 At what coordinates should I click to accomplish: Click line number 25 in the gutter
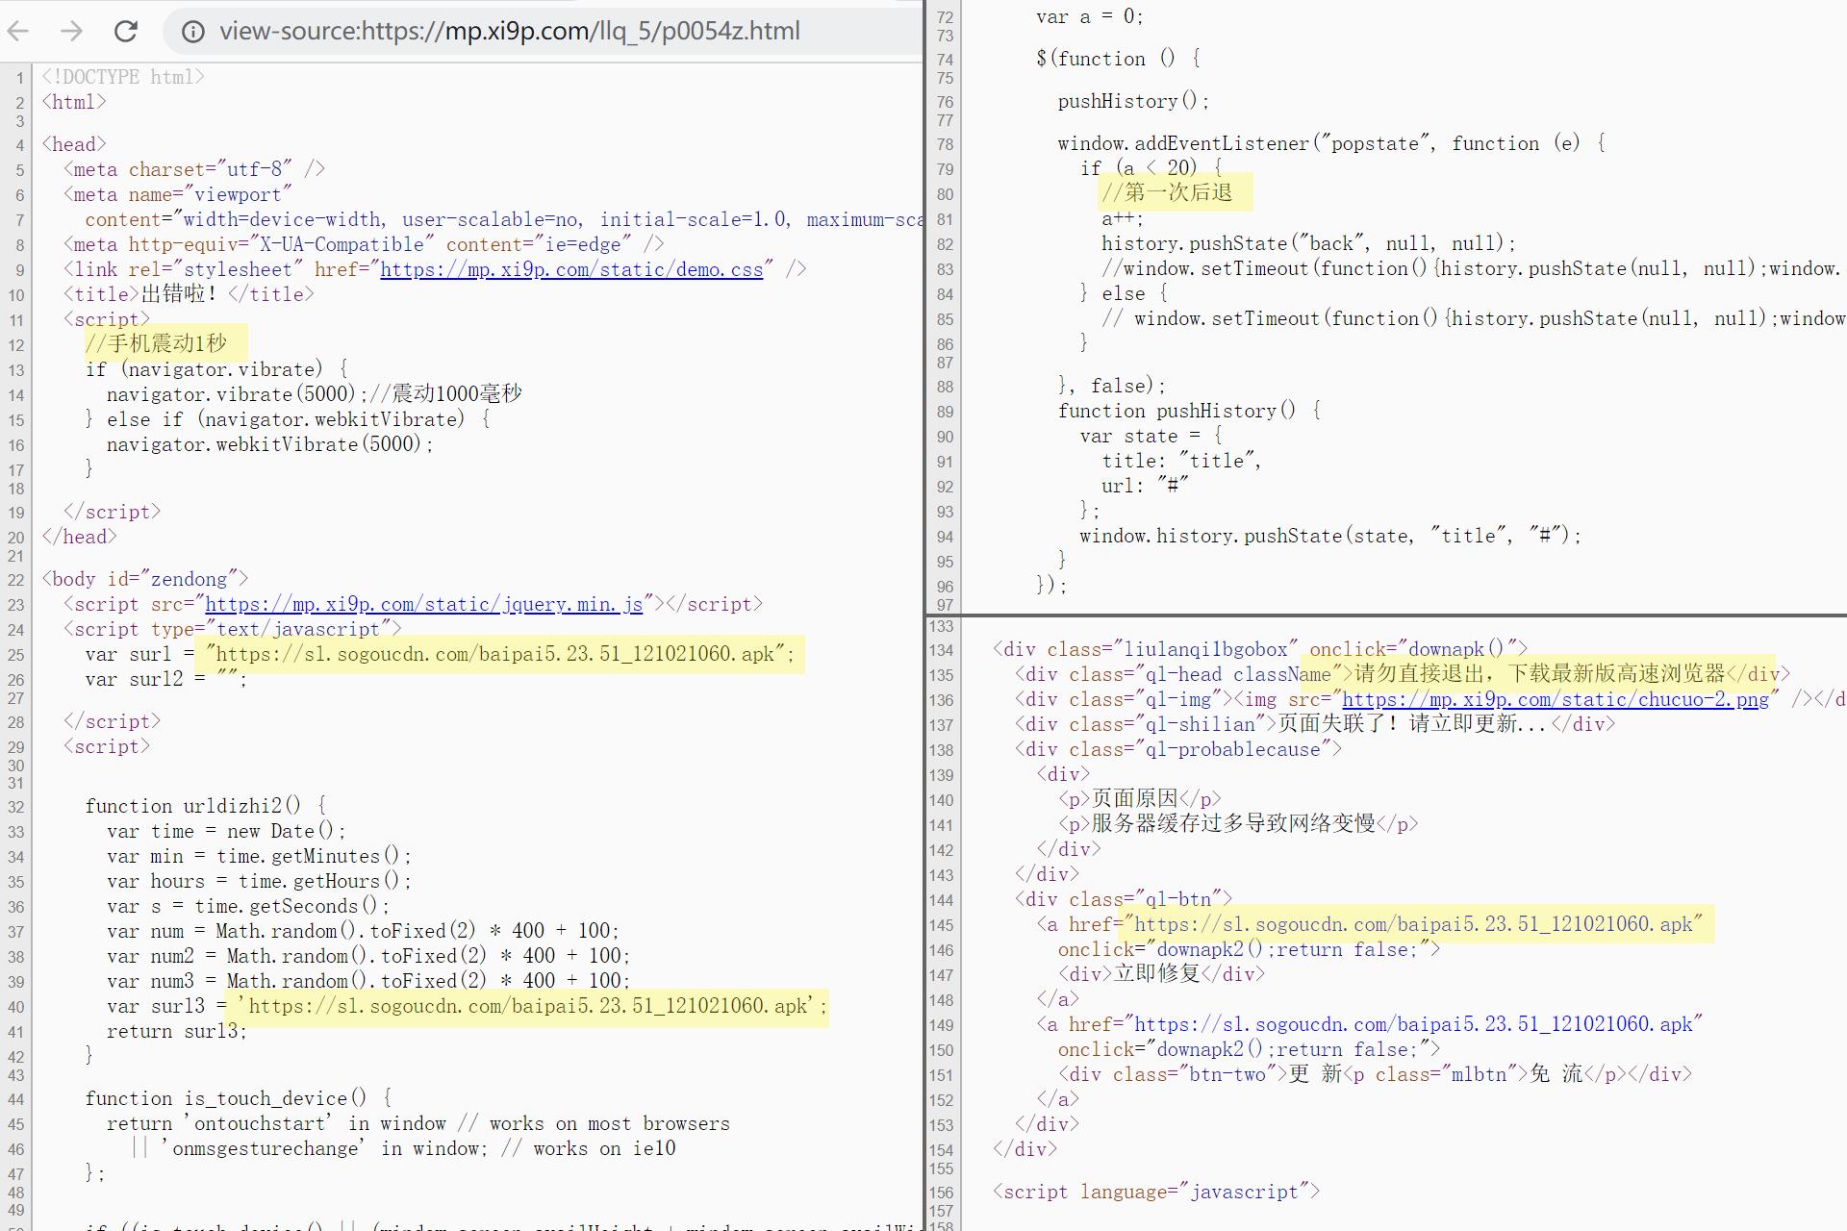tap(16, 655)
